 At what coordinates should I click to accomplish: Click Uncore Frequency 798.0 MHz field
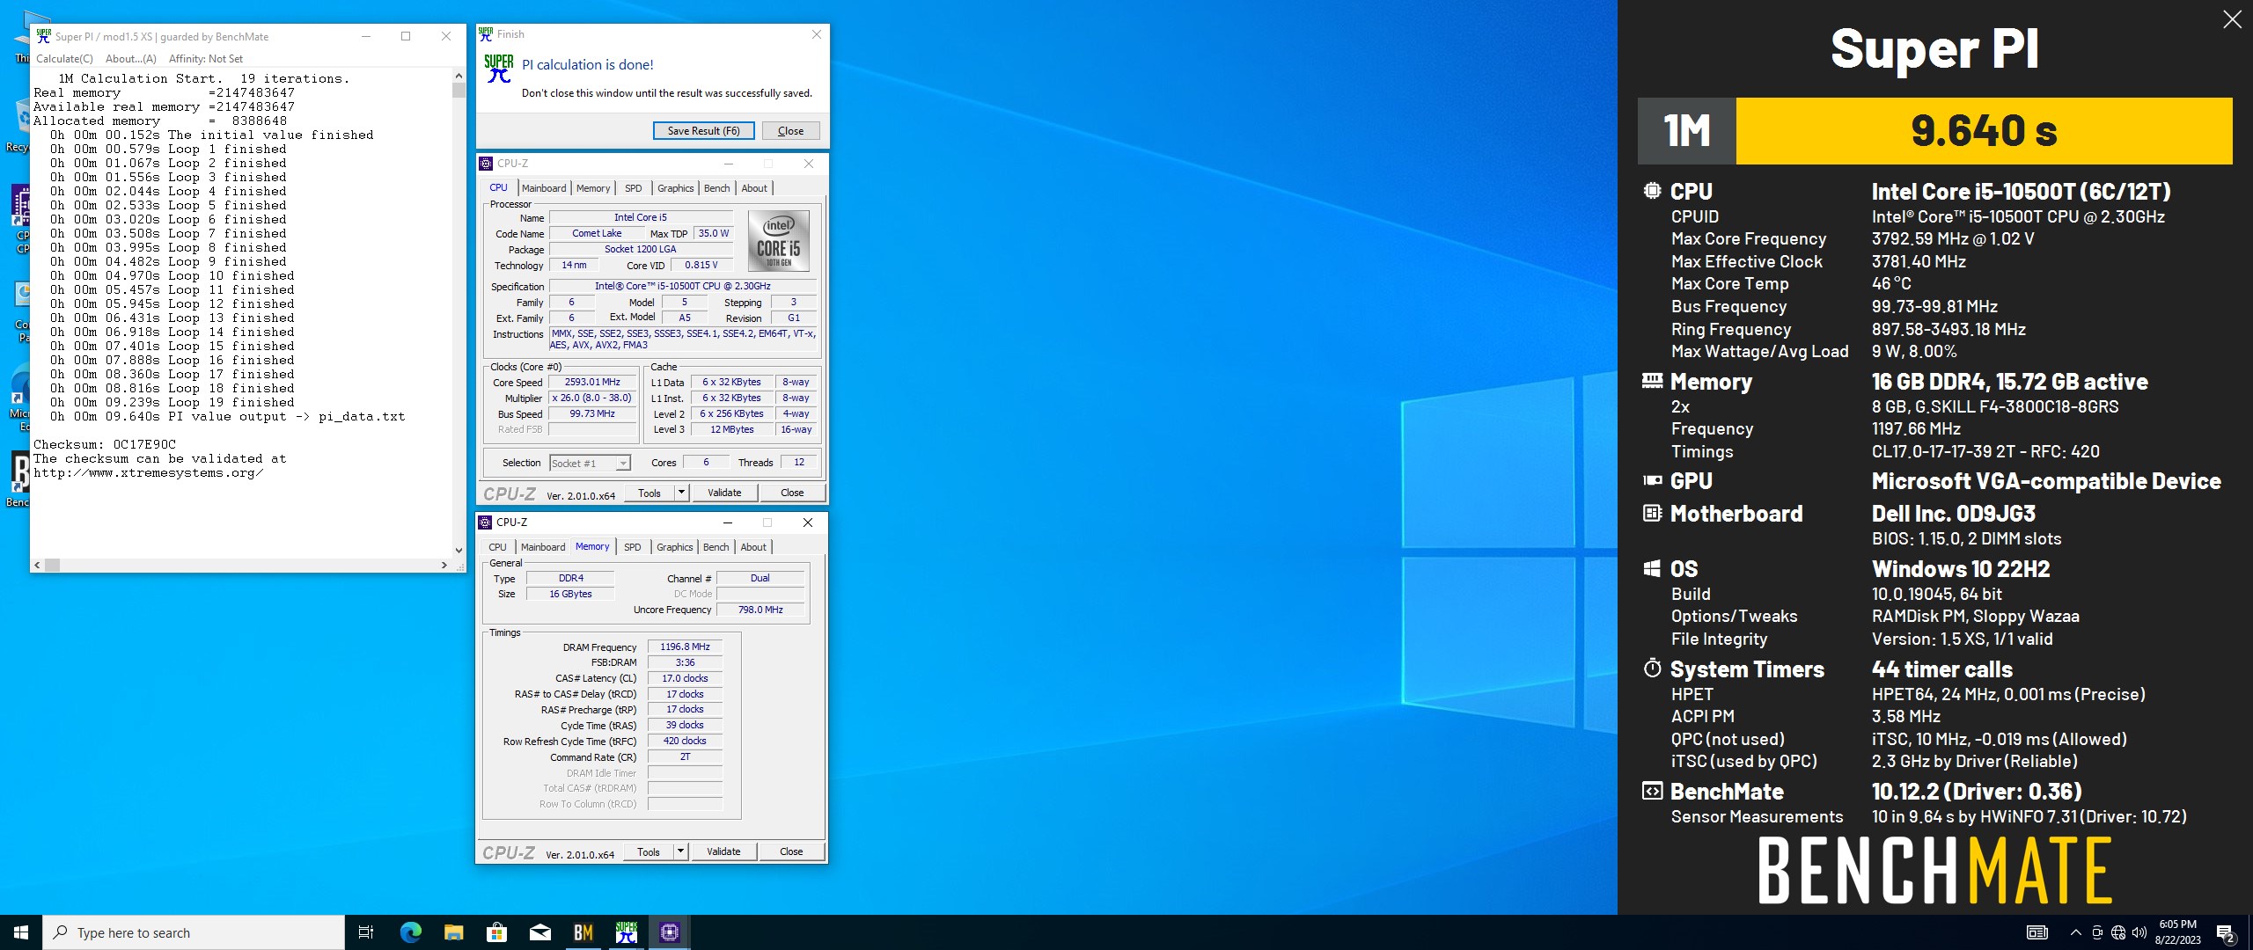point(760,610)
